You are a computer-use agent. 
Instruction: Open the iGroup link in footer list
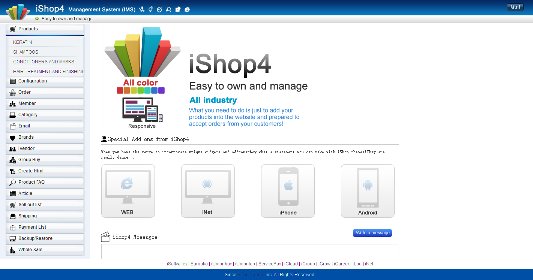click(x=308, y=264)
